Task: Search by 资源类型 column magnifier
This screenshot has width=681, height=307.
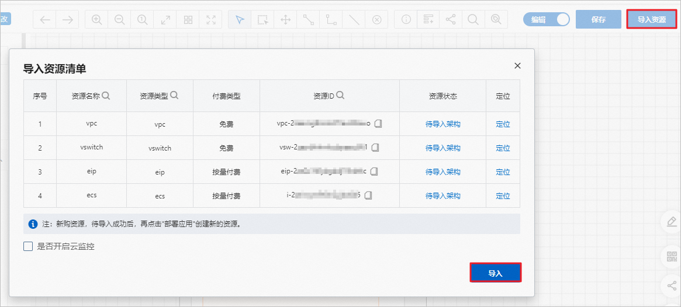Action: click(174, 95)
